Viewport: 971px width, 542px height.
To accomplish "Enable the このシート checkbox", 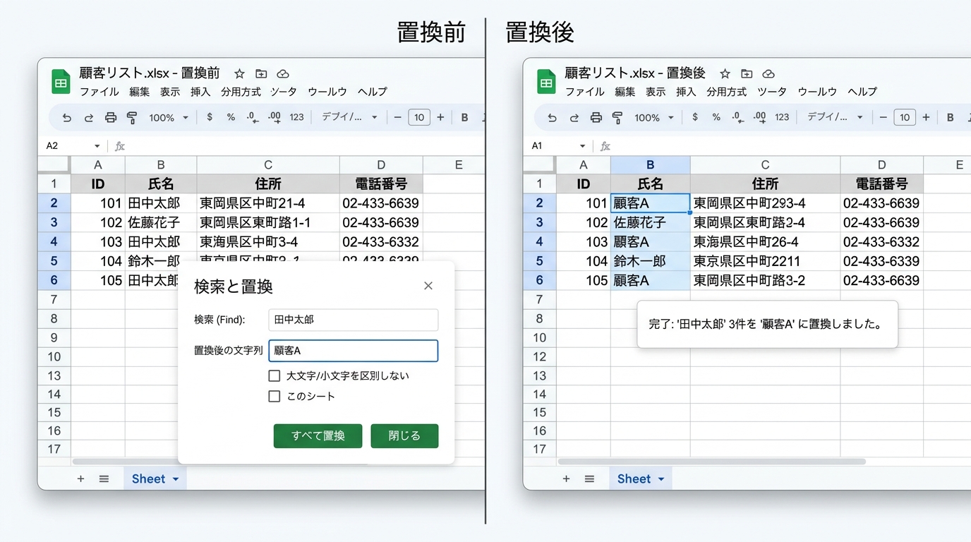I will (275, 397).
